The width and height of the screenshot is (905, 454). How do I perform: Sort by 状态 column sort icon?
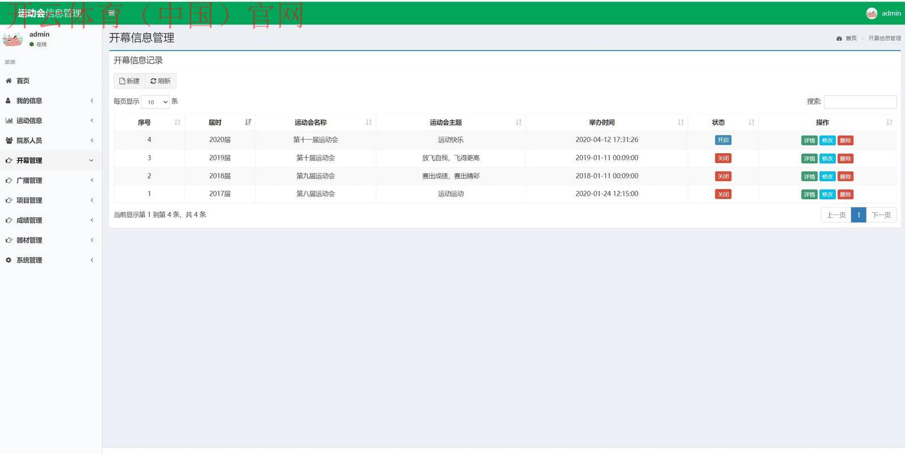pos(751,122)
